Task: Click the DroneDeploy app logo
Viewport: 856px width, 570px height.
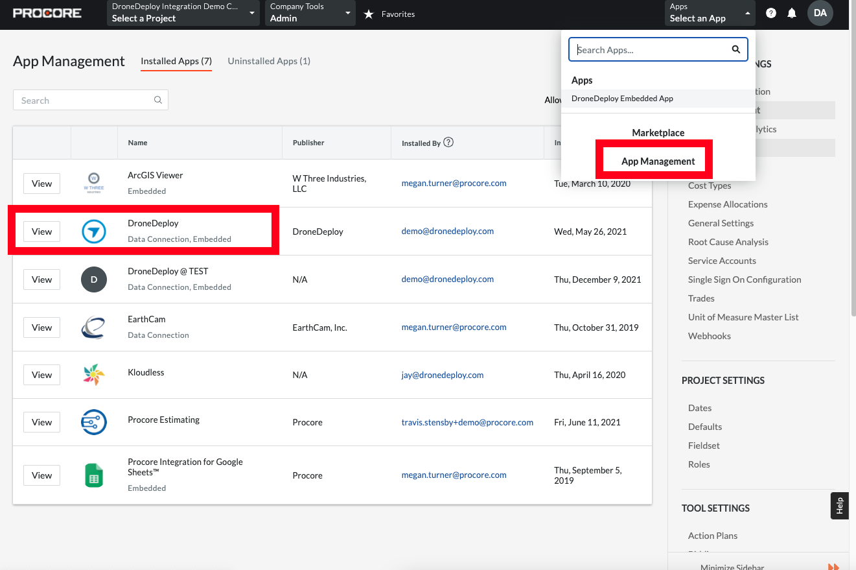Action: [x=94, y=232]
